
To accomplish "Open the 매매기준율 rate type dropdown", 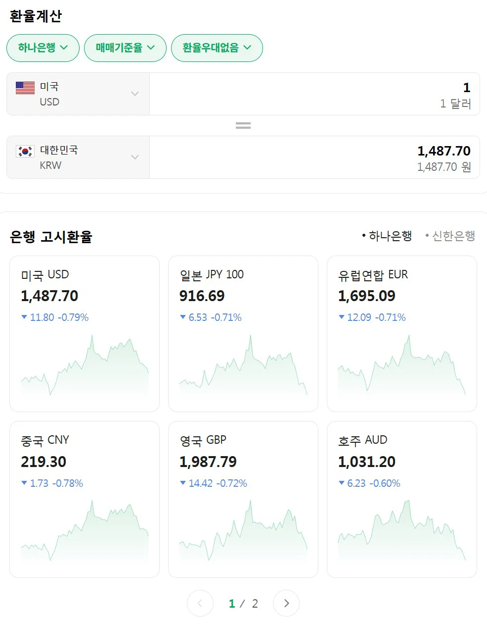I will [125, 48].
